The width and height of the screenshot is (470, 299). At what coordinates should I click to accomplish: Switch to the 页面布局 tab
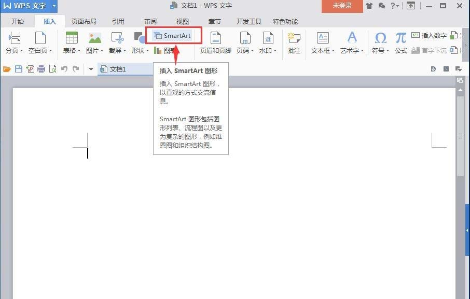coord(84,22)
